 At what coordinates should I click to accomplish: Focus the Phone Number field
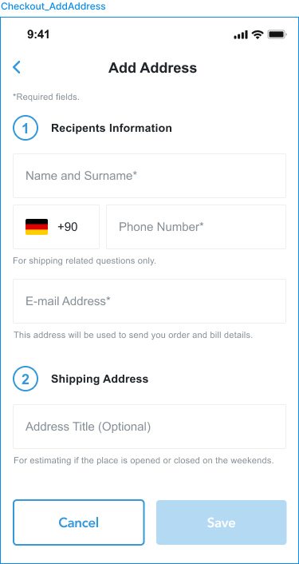click(196, 227)
